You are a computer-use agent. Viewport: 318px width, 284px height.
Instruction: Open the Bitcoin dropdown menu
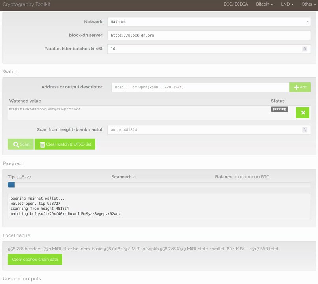[264, 4]
